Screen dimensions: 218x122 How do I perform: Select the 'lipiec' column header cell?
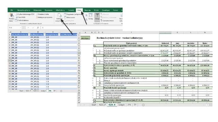(205, 43)
